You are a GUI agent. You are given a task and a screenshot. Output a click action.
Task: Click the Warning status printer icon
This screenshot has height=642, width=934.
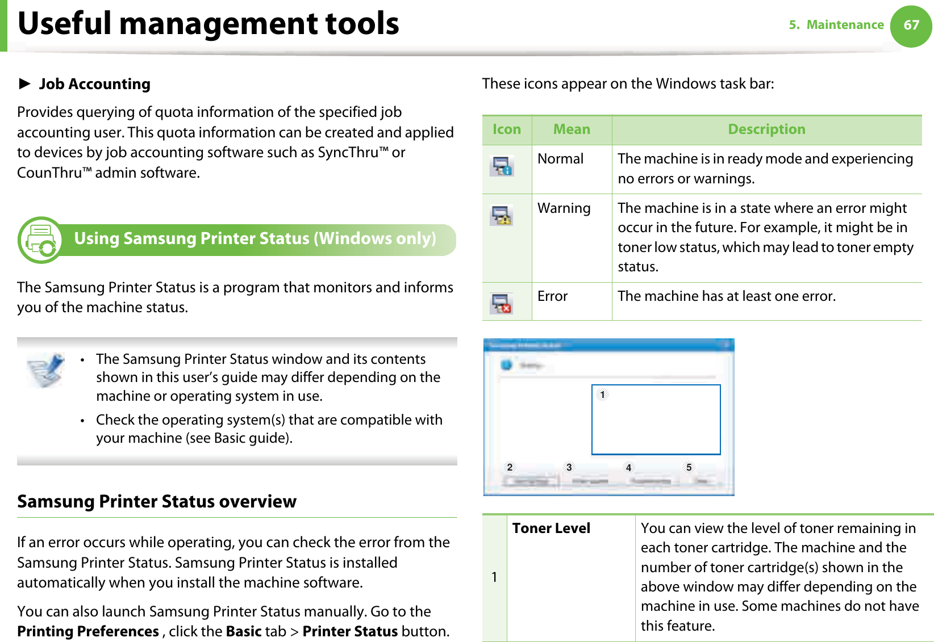tap(502, 216)
